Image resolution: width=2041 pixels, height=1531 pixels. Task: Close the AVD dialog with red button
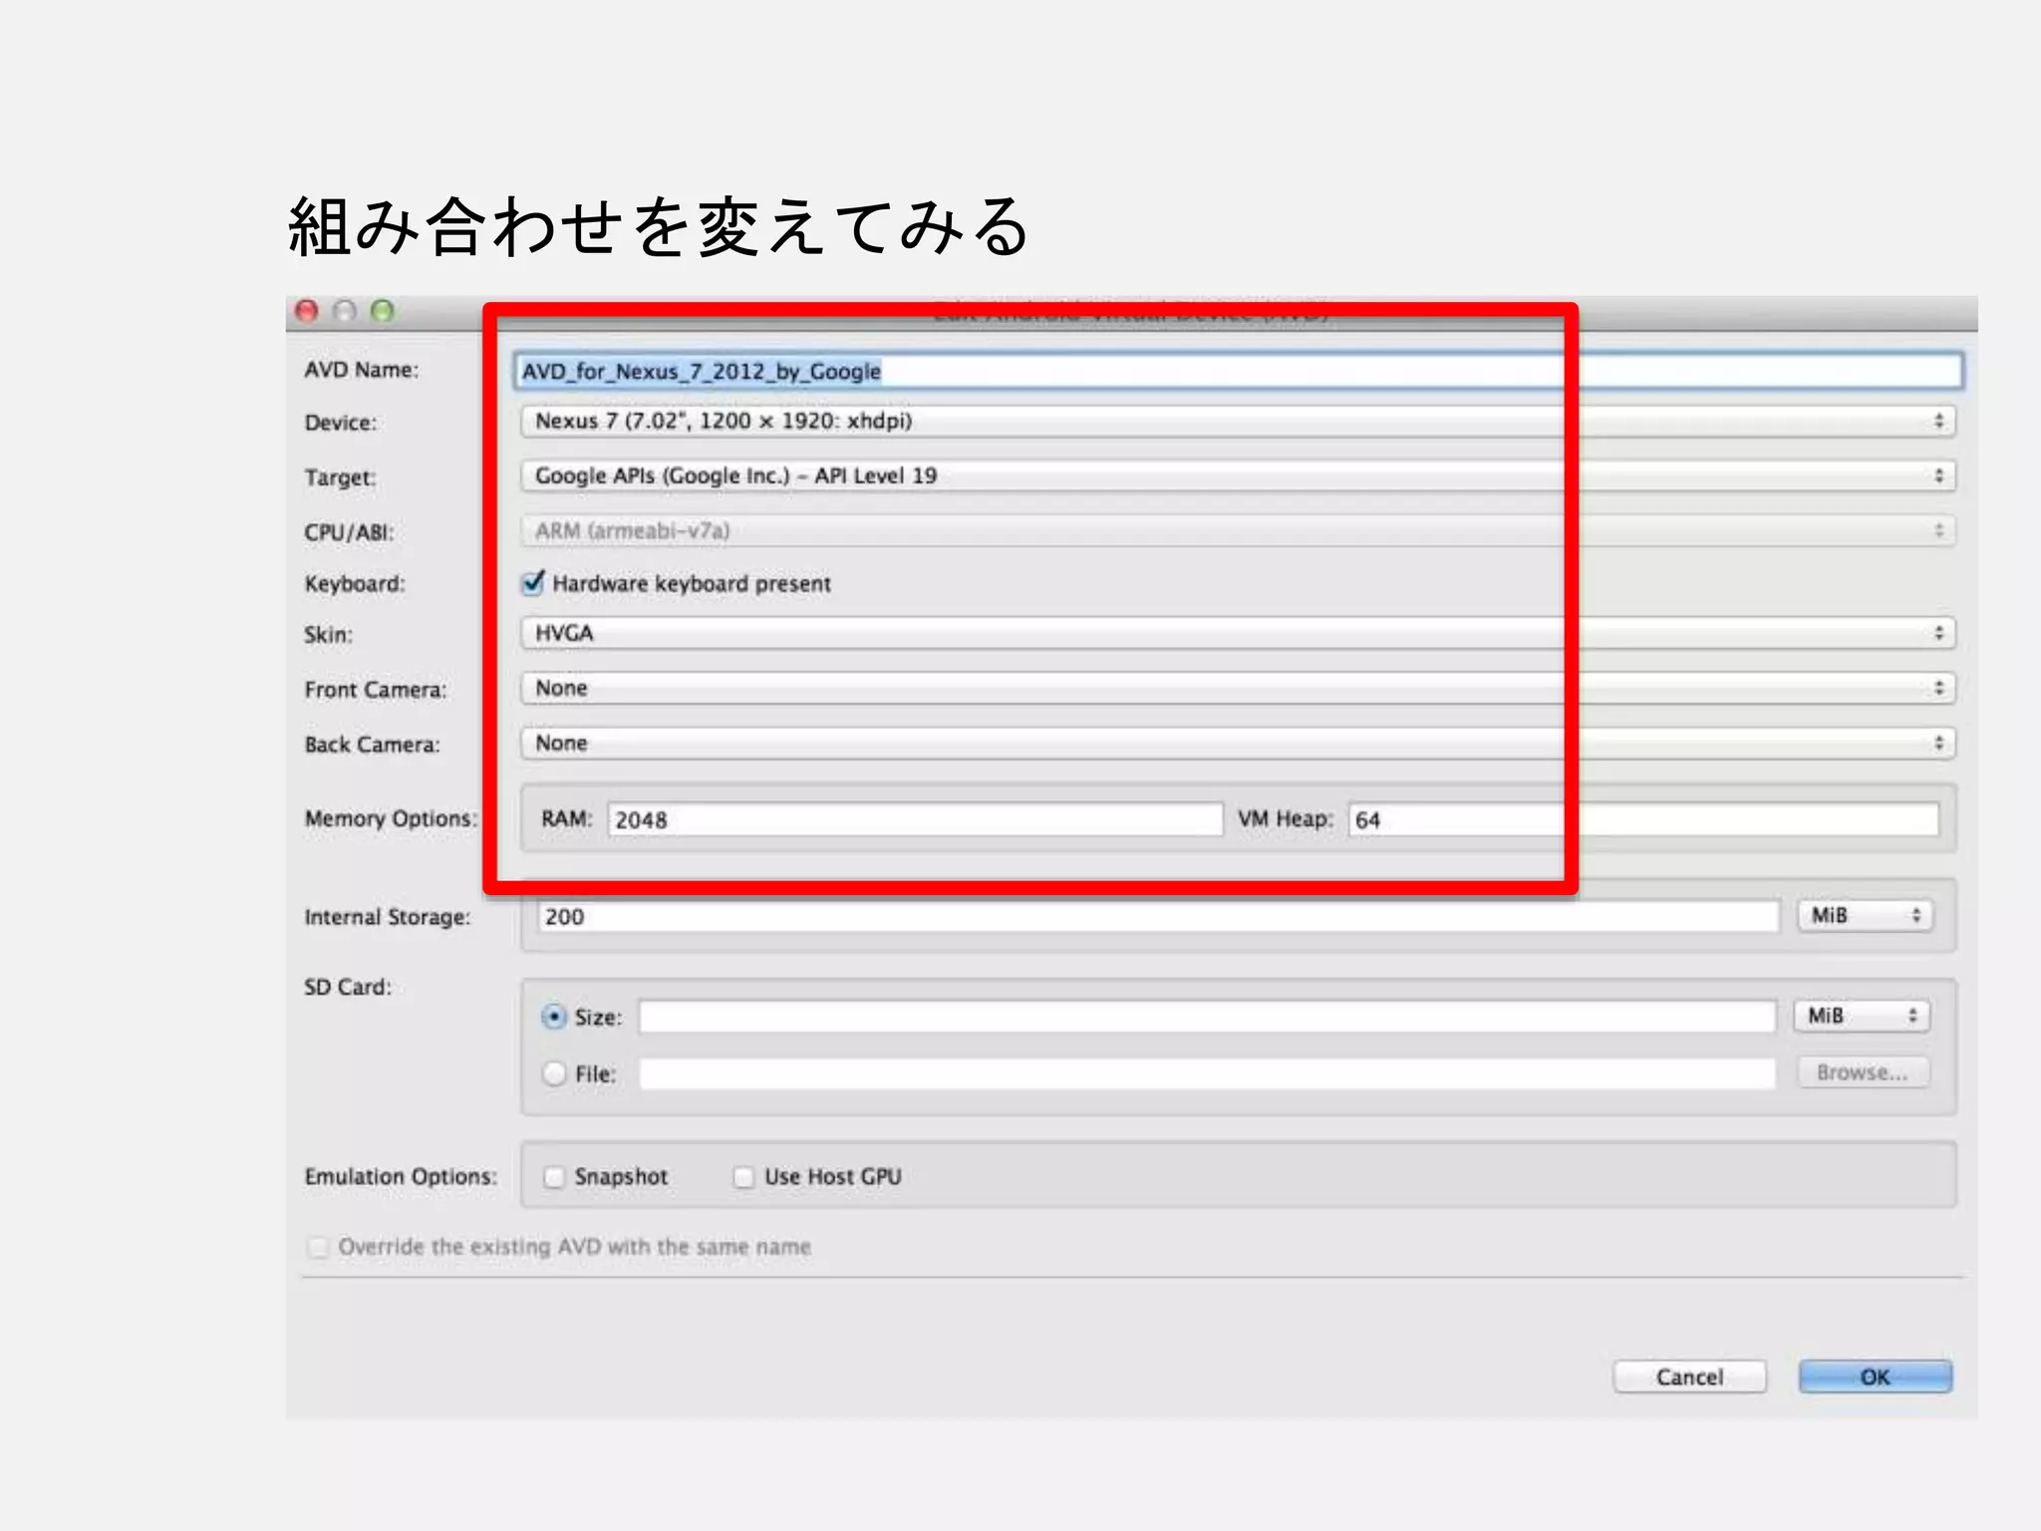point(307,312)
